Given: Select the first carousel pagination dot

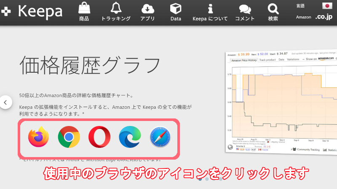Looking at the screenshot, I should pos(200,178).
